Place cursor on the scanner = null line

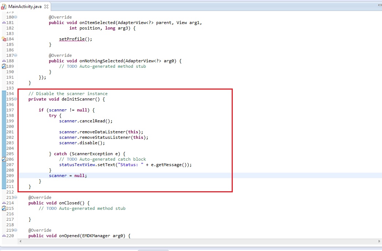point(68,176)
